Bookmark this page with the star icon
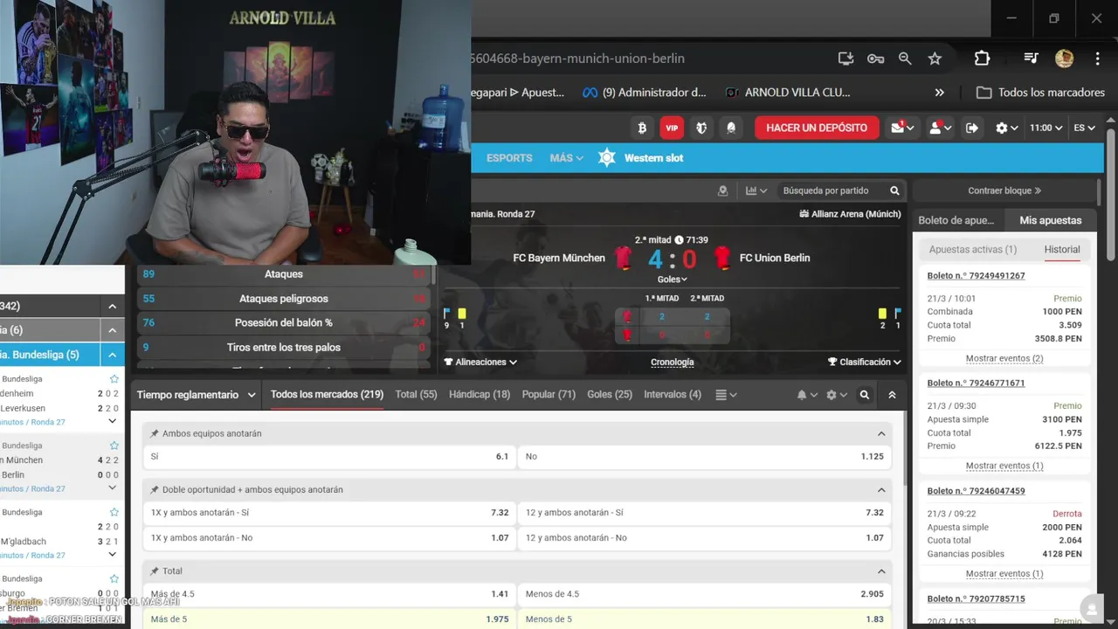1118x629 pixels. coord(935,59)
